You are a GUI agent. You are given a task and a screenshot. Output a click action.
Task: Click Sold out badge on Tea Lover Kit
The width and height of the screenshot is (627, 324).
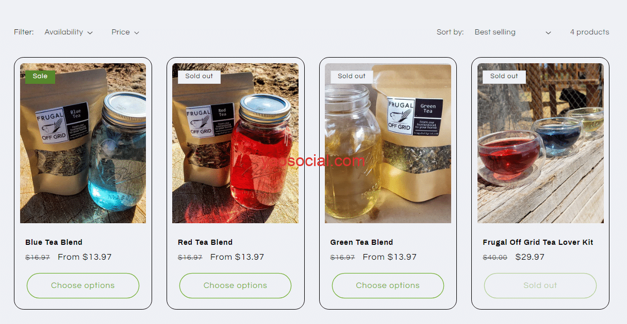[504, 77]
